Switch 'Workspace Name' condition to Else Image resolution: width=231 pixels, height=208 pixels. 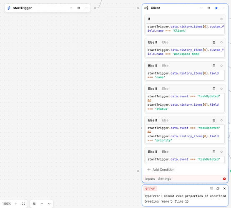pyautogui.click(x=165, y=42)
